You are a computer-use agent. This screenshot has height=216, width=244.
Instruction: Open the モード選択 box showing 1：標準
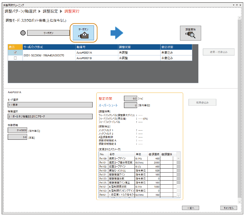click(x=50, y=105)
